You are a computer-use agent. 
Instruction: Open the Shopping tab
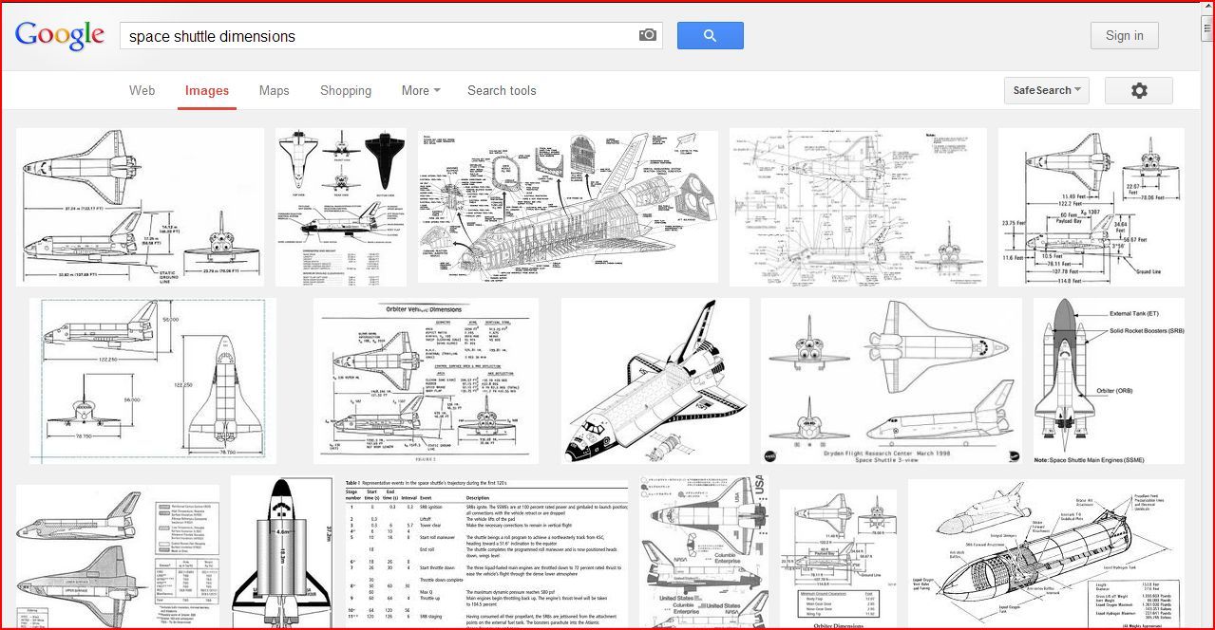345,90
